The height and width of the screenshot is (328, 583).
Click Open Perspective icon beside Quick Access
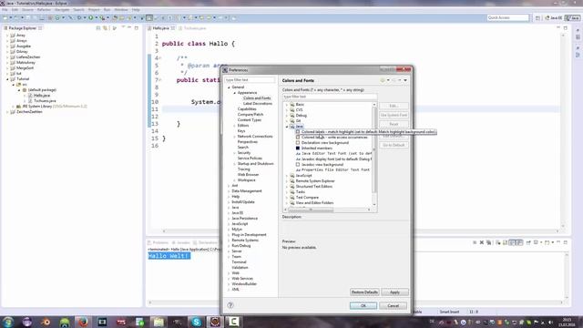537,18
